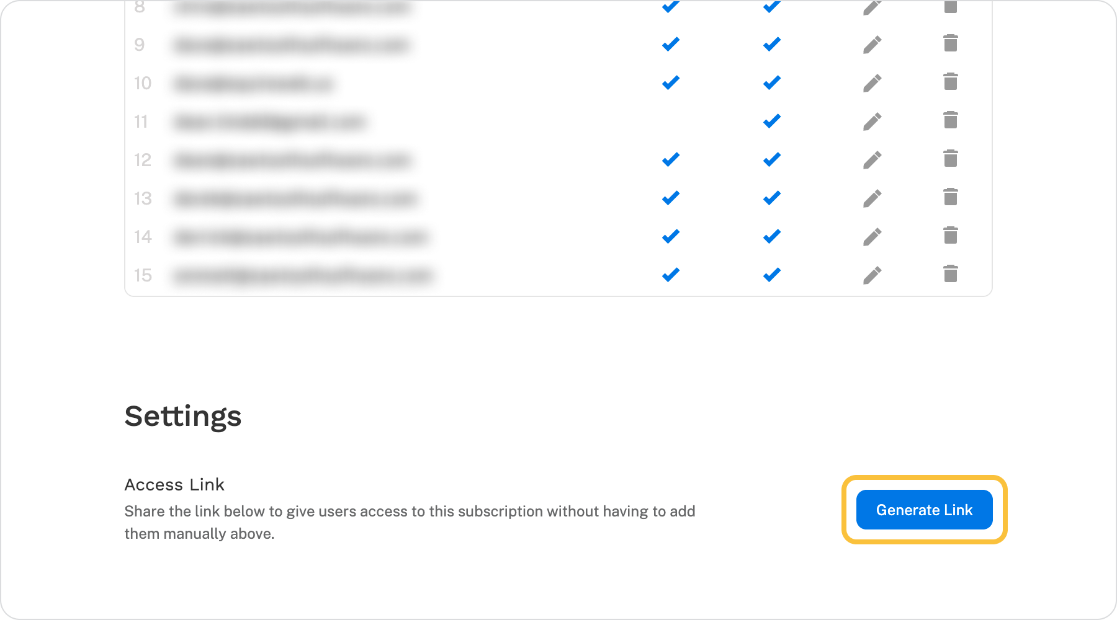Delete the row 11 user entry
Image resolution: width=1117 pixels, height=620 pixels.
point(950,120)
